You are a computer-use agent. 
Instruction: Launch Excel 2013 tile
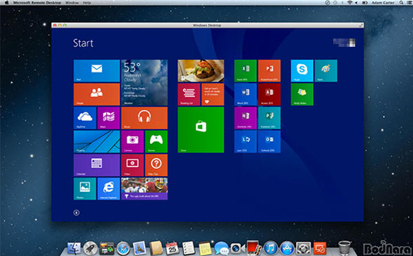246,71
